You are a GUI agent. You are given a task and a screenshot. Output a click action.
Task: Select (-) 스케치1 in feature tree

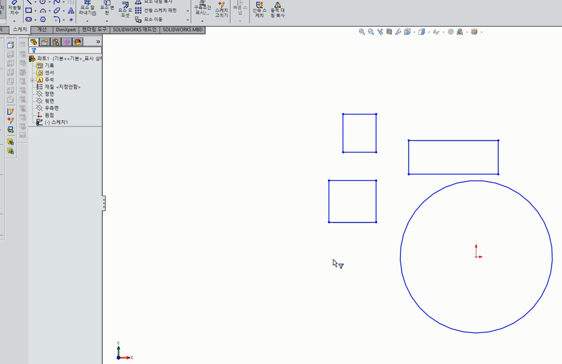52,122
